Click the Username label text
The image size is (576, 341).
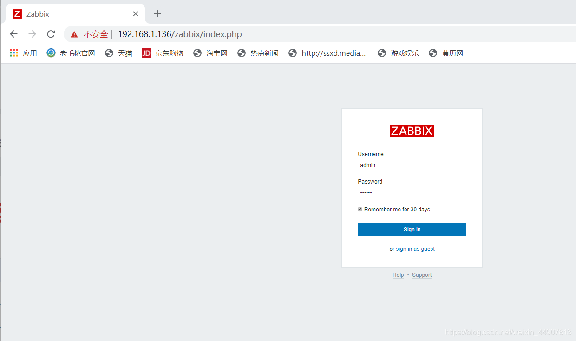pos(371,154)
